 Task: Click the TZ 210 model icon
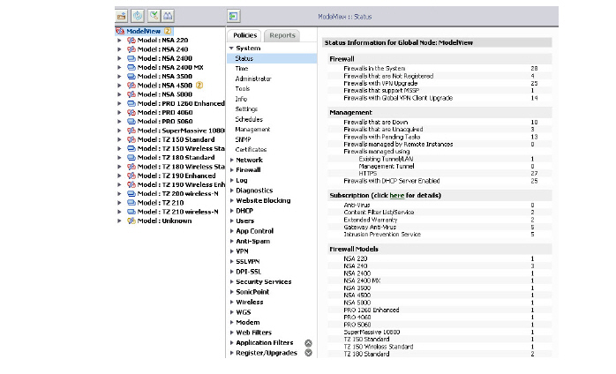coord(131,203)
